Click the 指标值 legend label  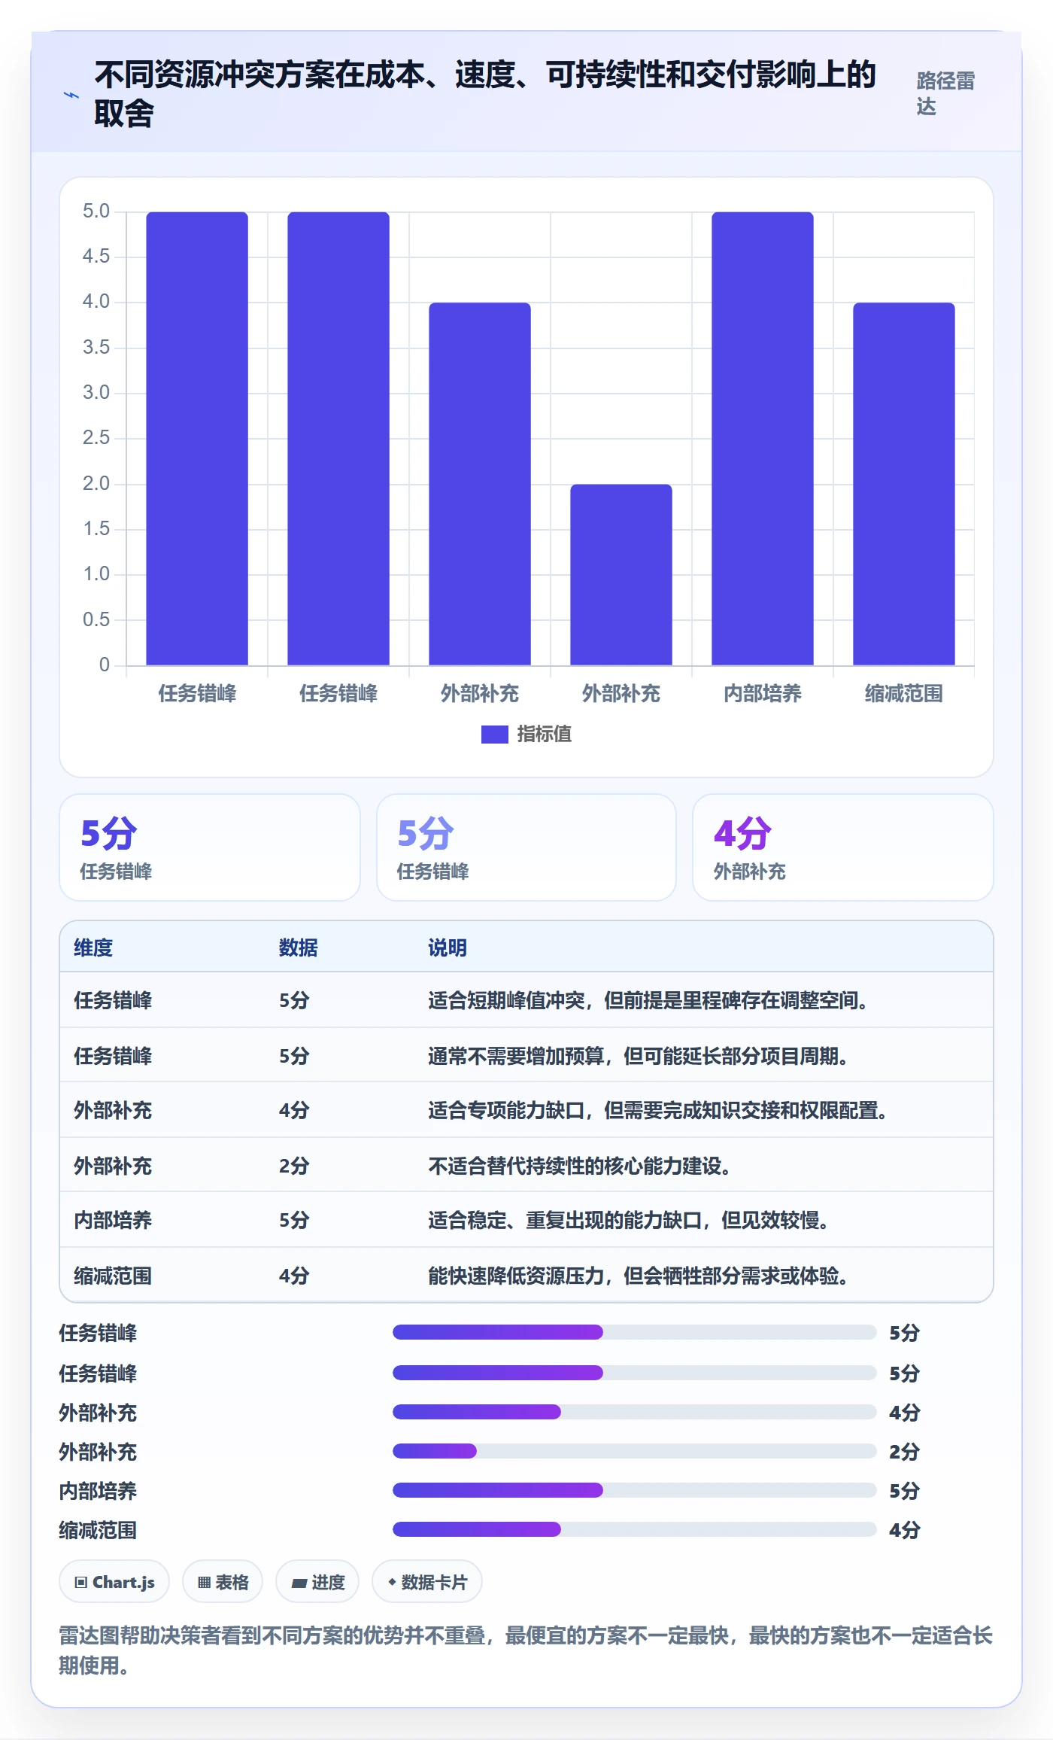click(545, 734)
